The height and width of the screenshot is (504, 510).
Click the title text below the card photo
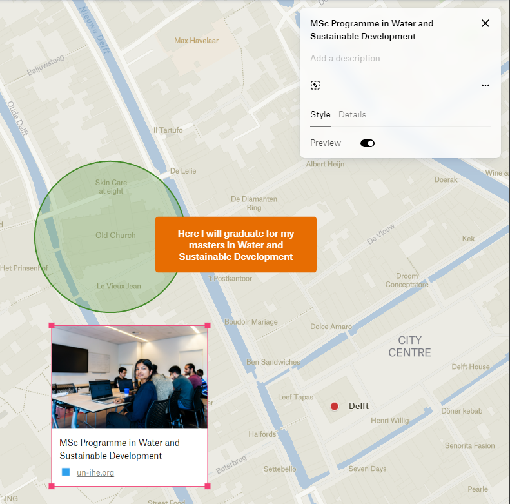click(119, 449)
